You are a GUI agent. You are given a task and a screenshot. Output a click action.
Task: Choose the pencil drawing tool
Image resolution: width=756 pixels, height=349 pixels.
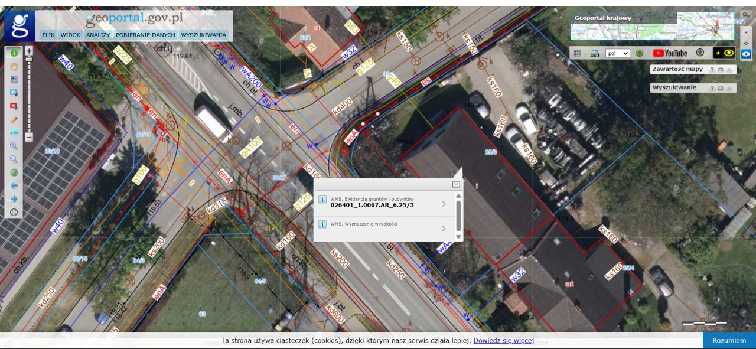pyautogui.click(x=14, y=119)
